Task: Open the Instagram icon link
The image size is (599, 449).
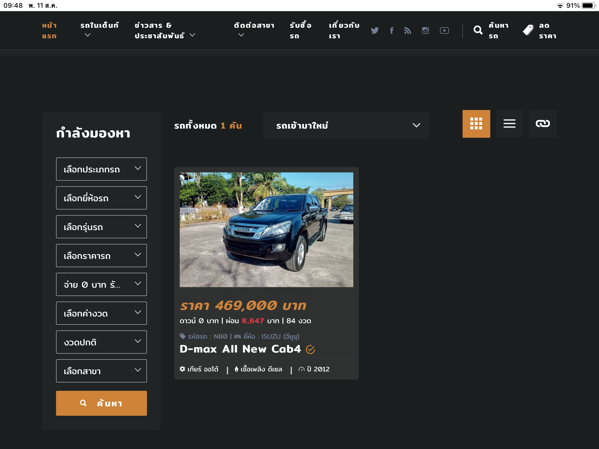Action: 425,30
